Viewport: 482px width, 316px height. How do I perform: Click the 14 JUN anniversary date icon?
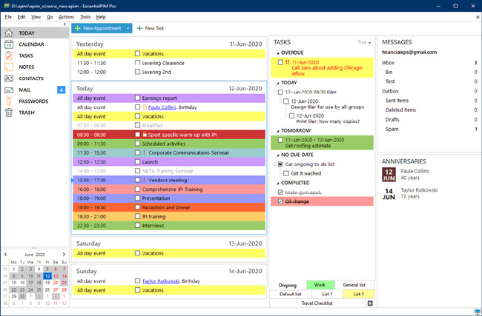click(x=389, y=194)
